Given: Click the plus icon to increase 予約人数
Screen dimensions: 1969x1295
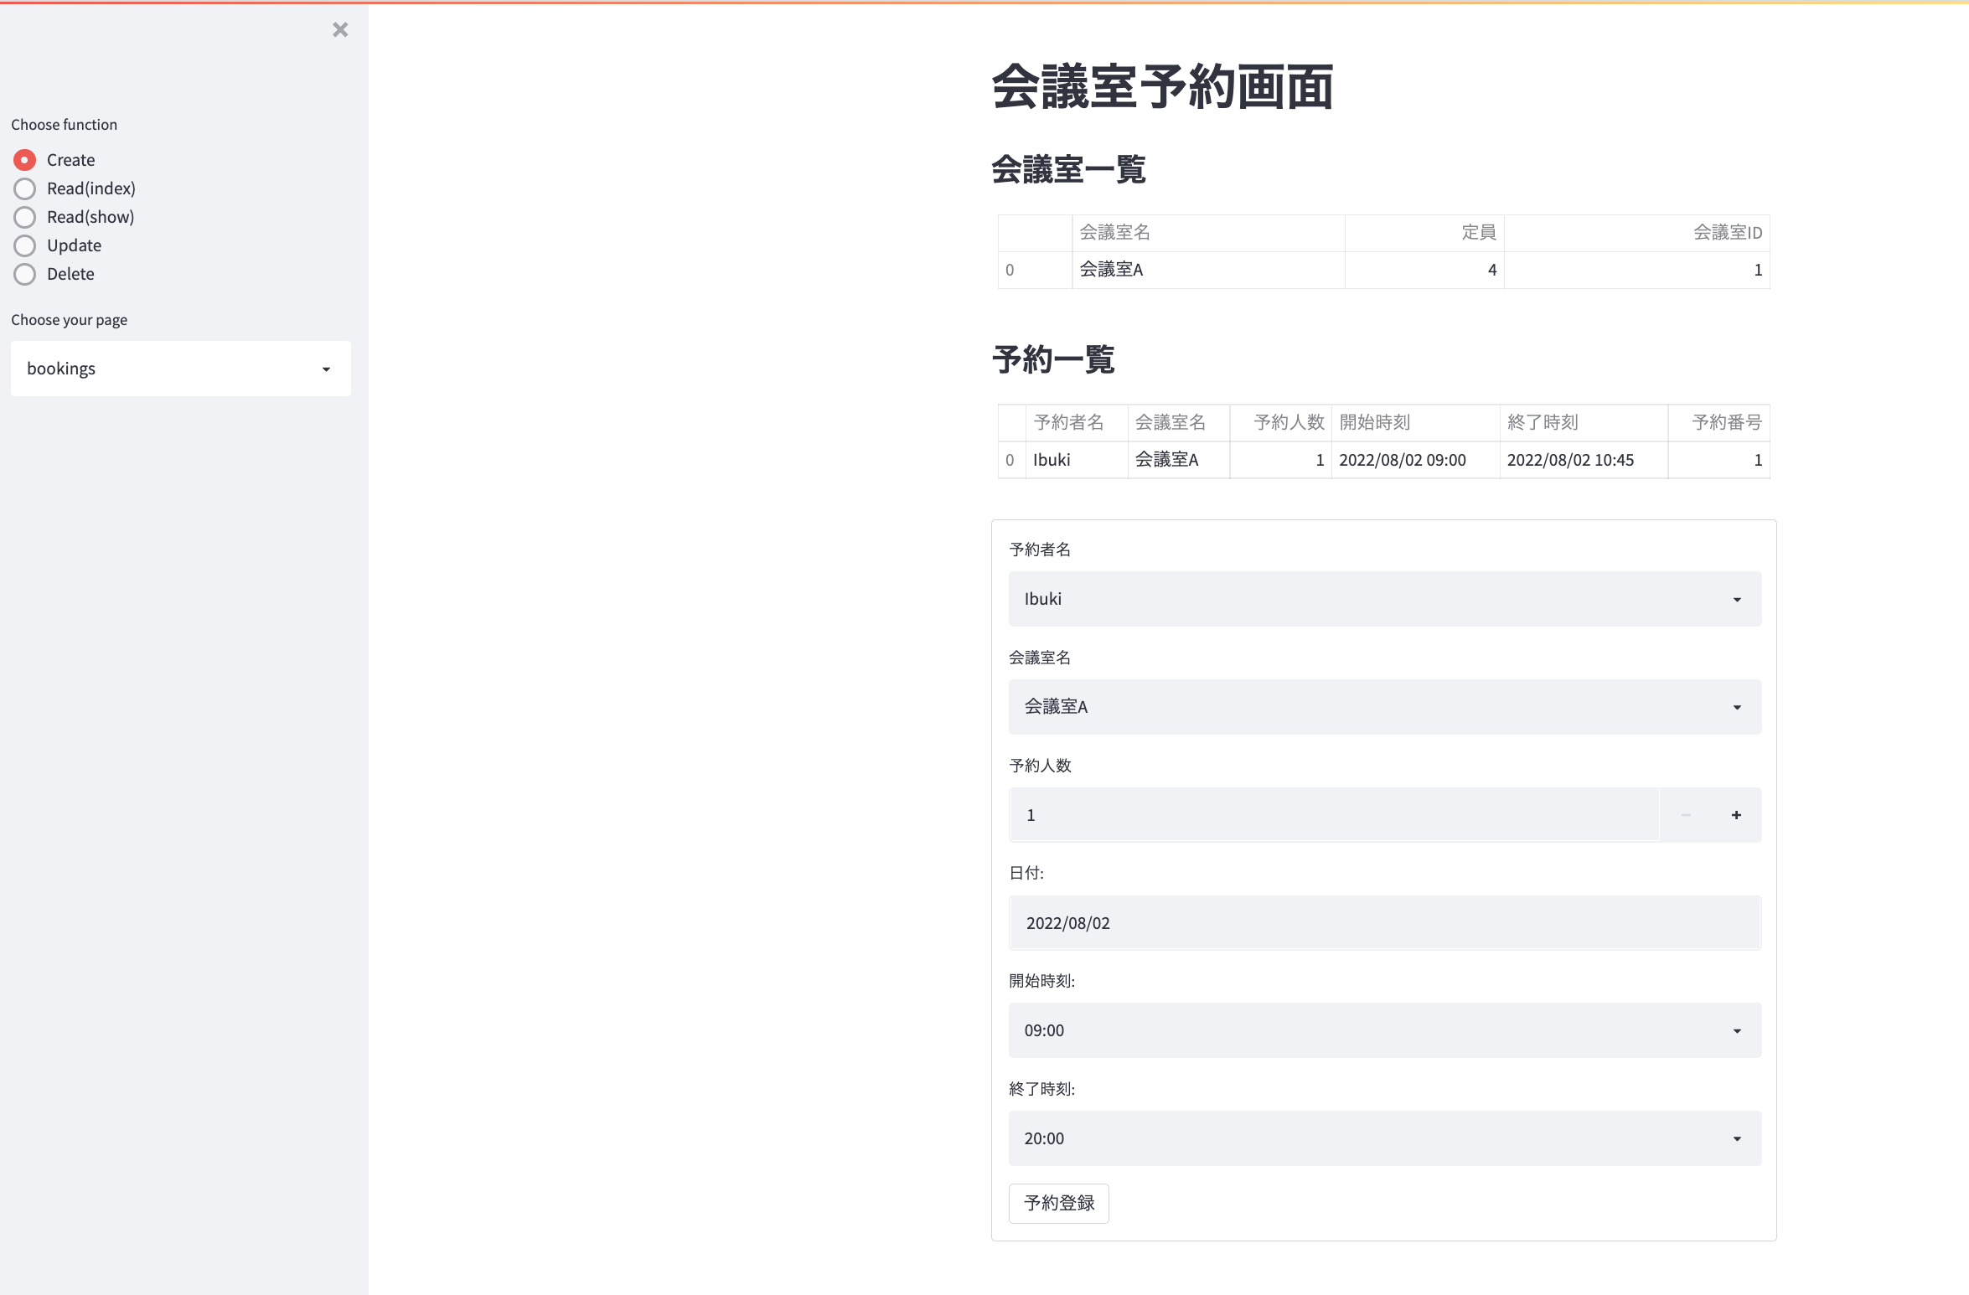Looking at the screenshot, I should (x=1736, y=813).
